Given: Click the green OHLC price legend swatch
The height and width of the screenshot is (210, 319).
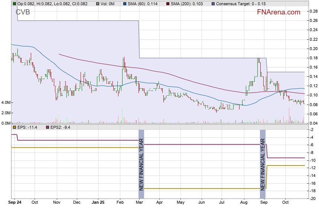Looking at the screenshot, I should (x=14, y=4).
